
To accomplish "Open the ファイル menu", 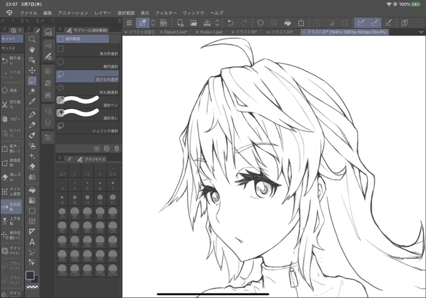I will 29,13.
